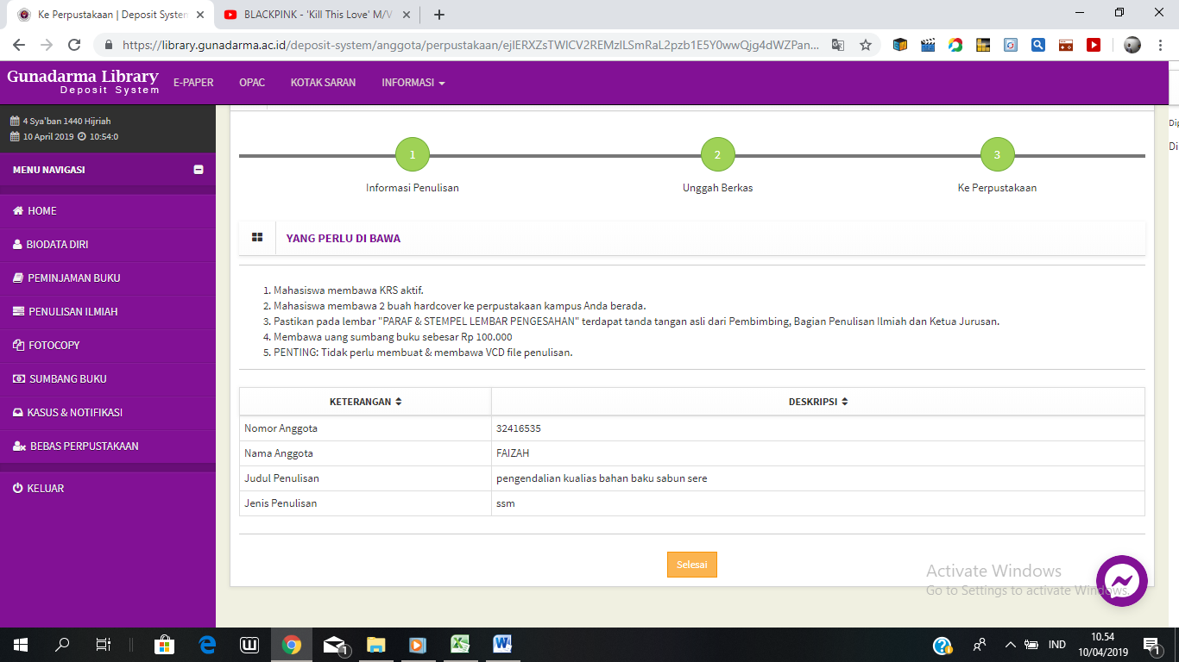This screenshot has width=1179, height=662.
Task: Click the cube-shaped extension icon
Action: coord(900,45)
